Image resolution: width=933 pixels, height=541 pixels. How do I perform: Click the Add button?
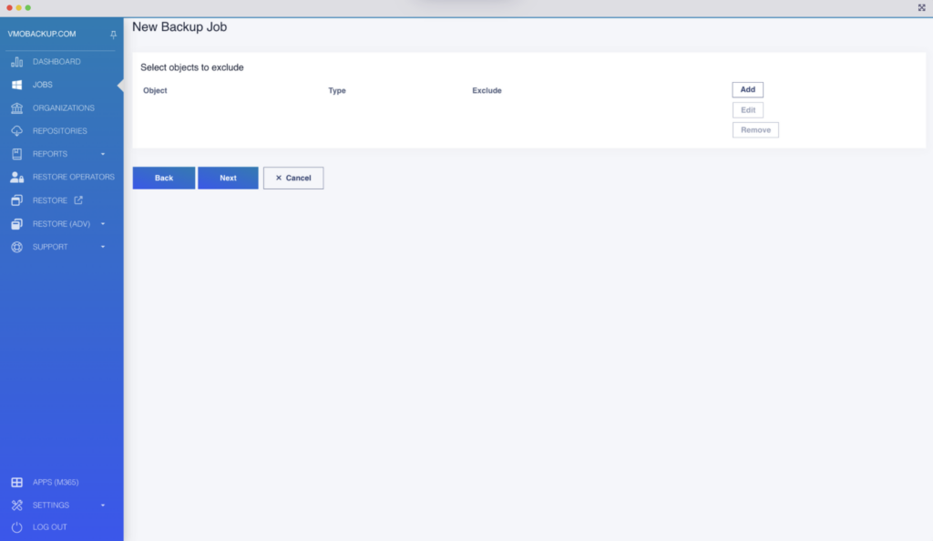click(747, 90)
